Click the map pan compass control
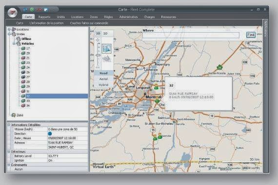Image resolution: width=278 pixels, height=185 pixels. click(x=98, y=39)
